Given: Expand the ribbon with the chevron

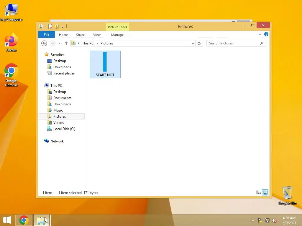Looking at the screenshot, I should coord(260,34).
